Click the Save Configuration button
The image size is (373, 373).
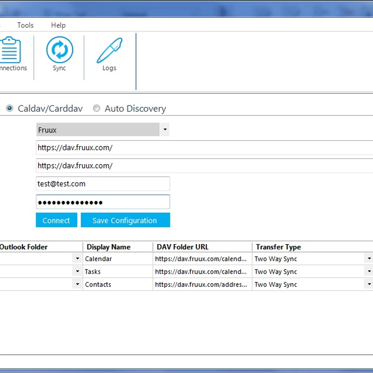click(125, 220)
